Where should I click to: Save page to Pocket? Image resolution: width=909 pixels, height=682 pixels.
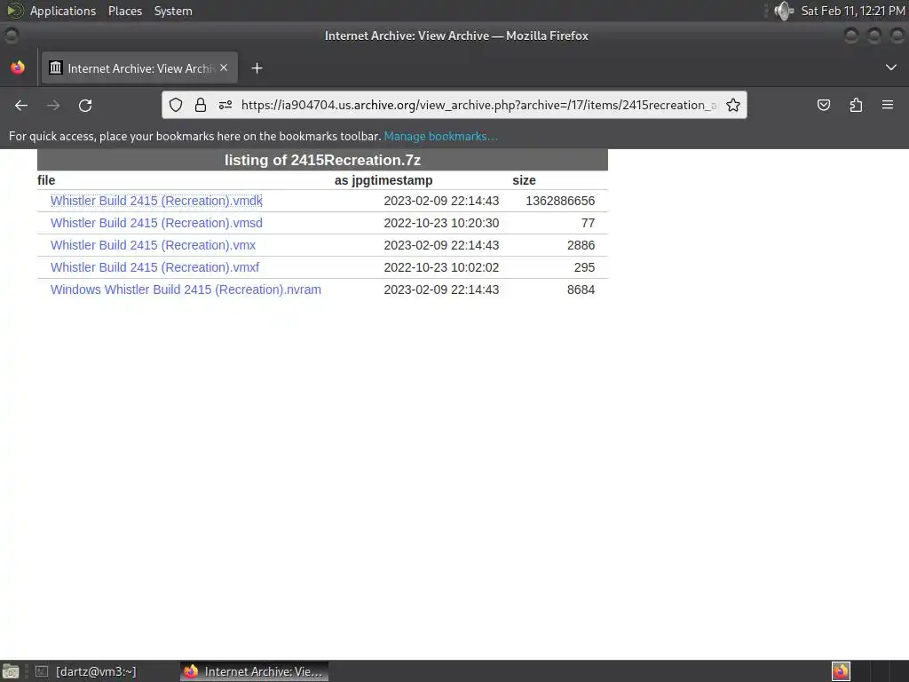click(823, 105)
